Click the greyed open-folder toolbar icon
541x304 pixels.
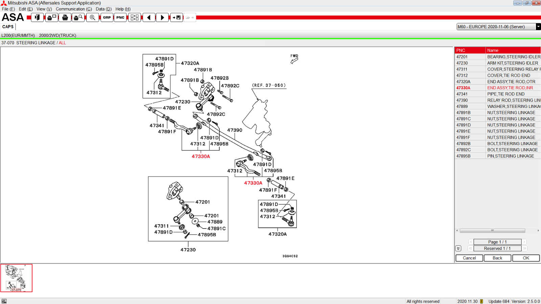point(190,18)
